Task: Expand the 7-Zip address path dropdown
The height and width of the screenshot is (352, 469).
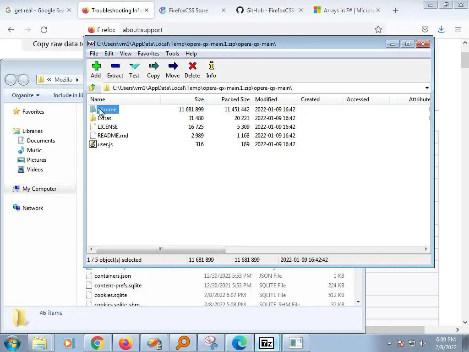Action: click(x=427, y=88)
